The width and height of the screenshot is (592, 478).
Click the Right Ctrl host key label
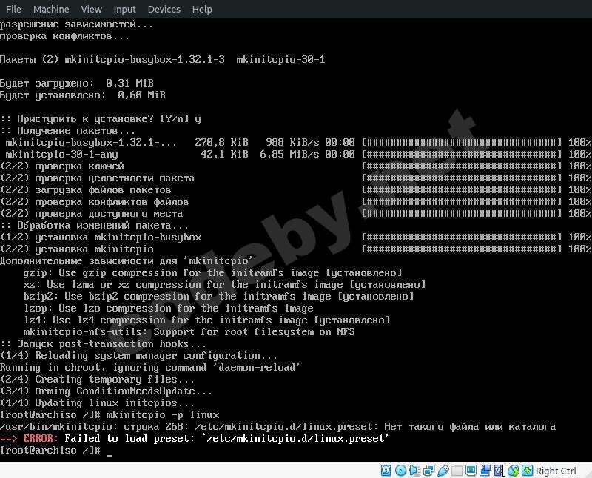[556, 471]
